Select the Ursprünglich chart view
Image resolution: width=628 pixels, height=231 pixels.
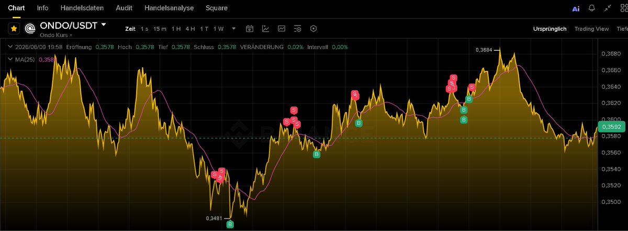point(549,29)
